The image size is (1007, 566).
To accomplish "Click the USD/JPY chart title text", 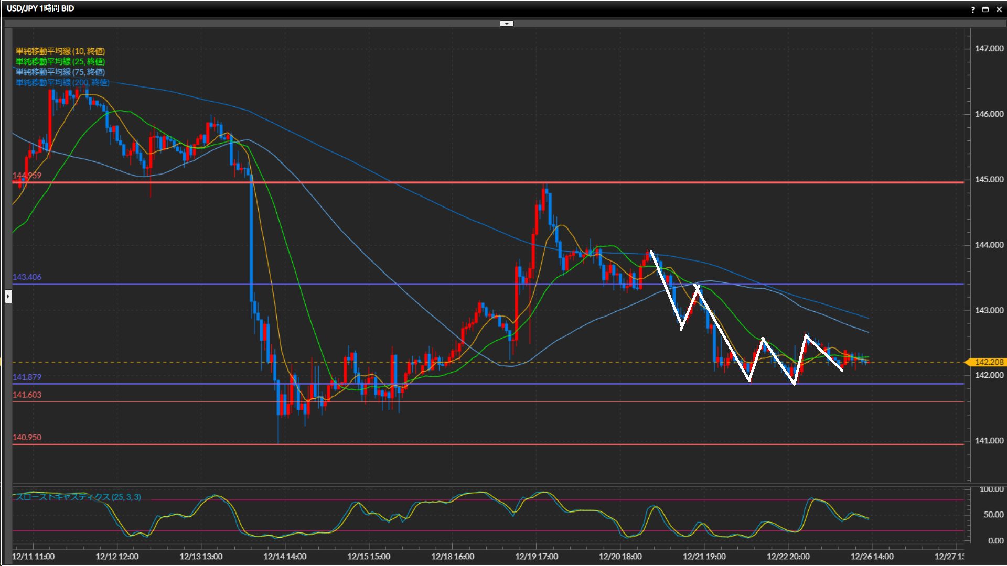I will tap(40, 8).
